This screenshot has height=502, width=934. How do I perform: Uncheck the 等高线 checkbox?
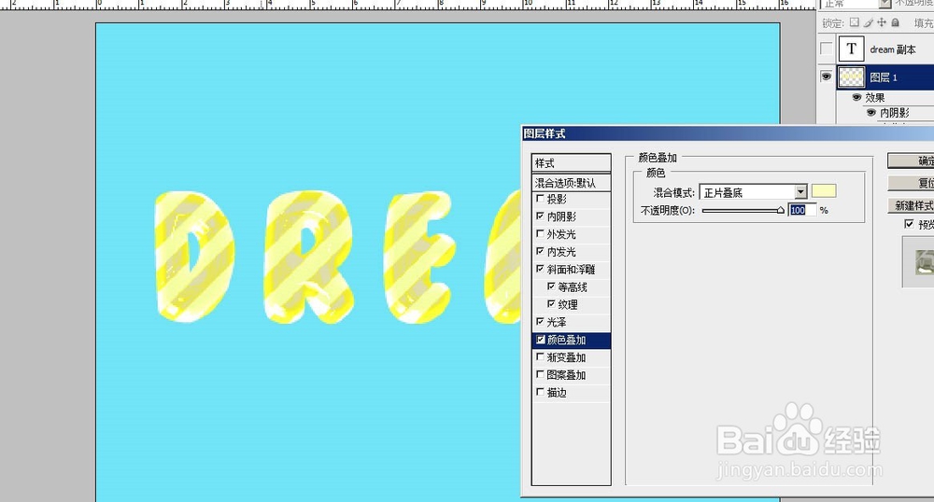click(551, 286)
